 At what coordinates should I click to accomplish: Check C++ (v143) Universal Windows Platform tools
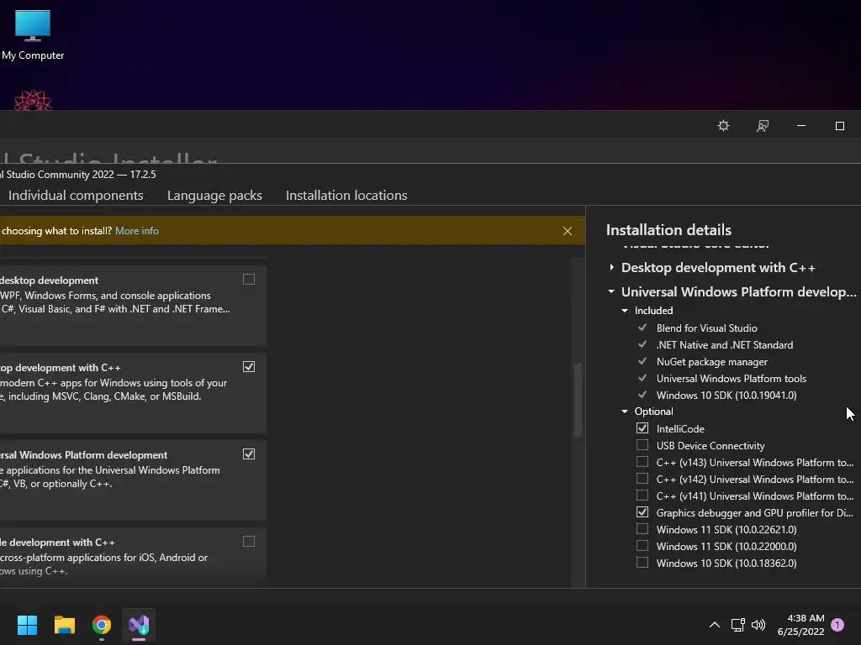pos(642,462)
